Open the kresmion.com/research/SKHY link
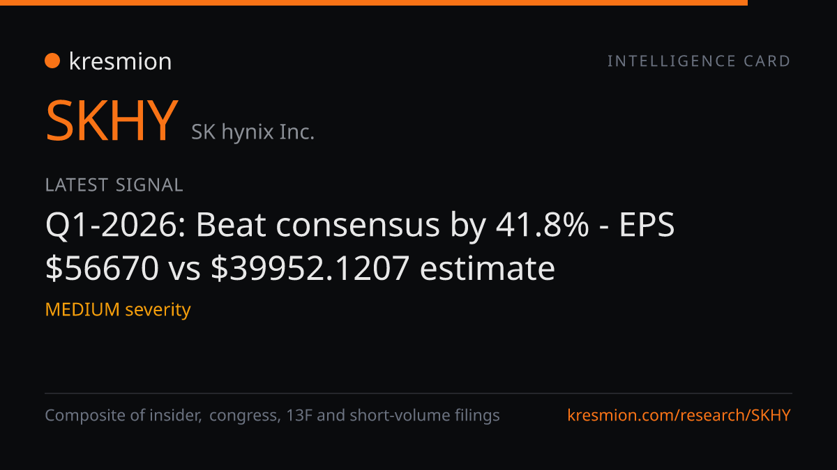This screenshot has height=470, width=837. 679,416
